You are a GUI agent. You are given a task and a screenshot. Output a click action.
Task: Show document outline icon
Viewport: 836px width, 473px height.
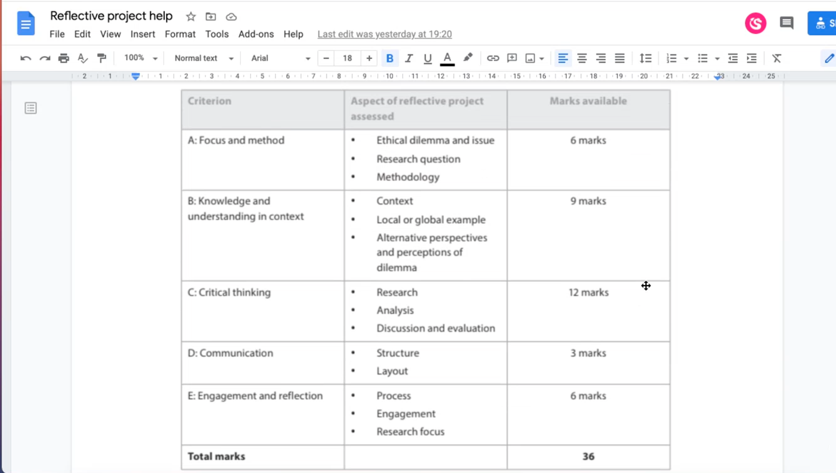pos(30,108)
